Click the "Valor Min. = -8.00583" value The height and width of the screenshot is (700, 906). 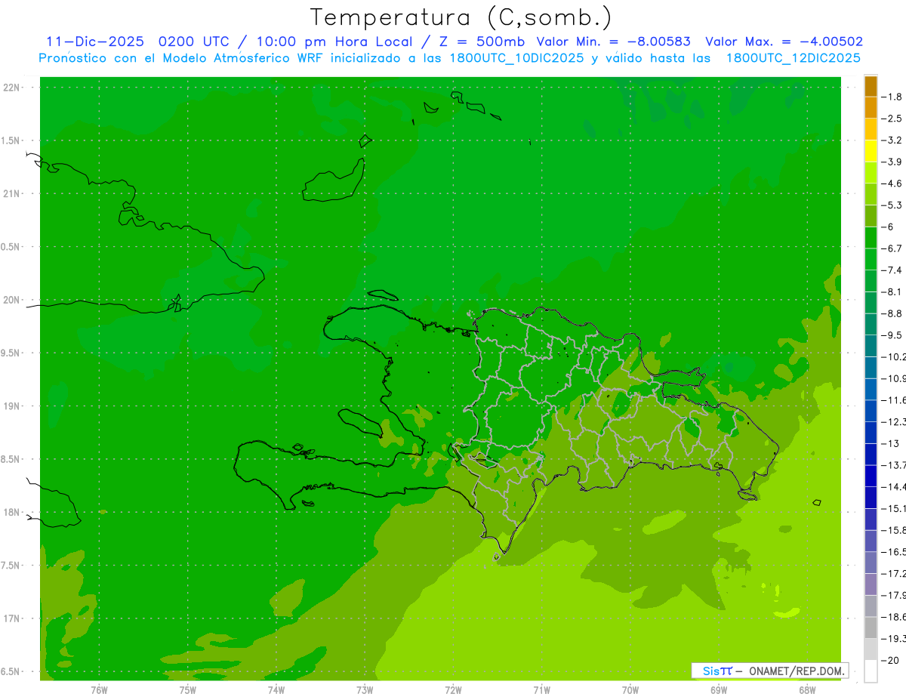613,42
